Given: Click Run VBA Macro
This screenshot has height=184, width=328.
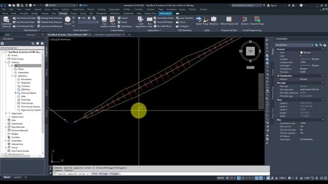Looking at the screenshot, I should click(x=162, y=26).
